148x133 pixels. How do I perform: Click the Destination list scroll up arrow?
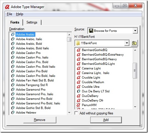click(x=69, y=35)
